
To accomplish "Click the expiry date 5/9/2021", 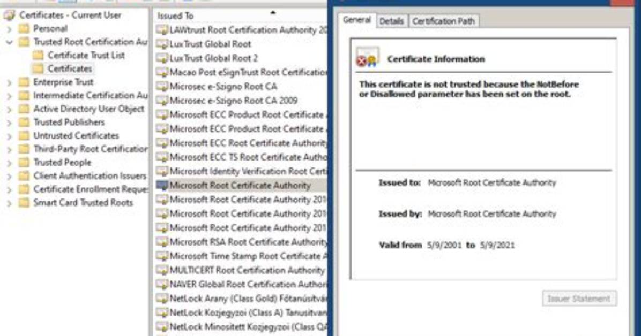I will tap(497, 246).
